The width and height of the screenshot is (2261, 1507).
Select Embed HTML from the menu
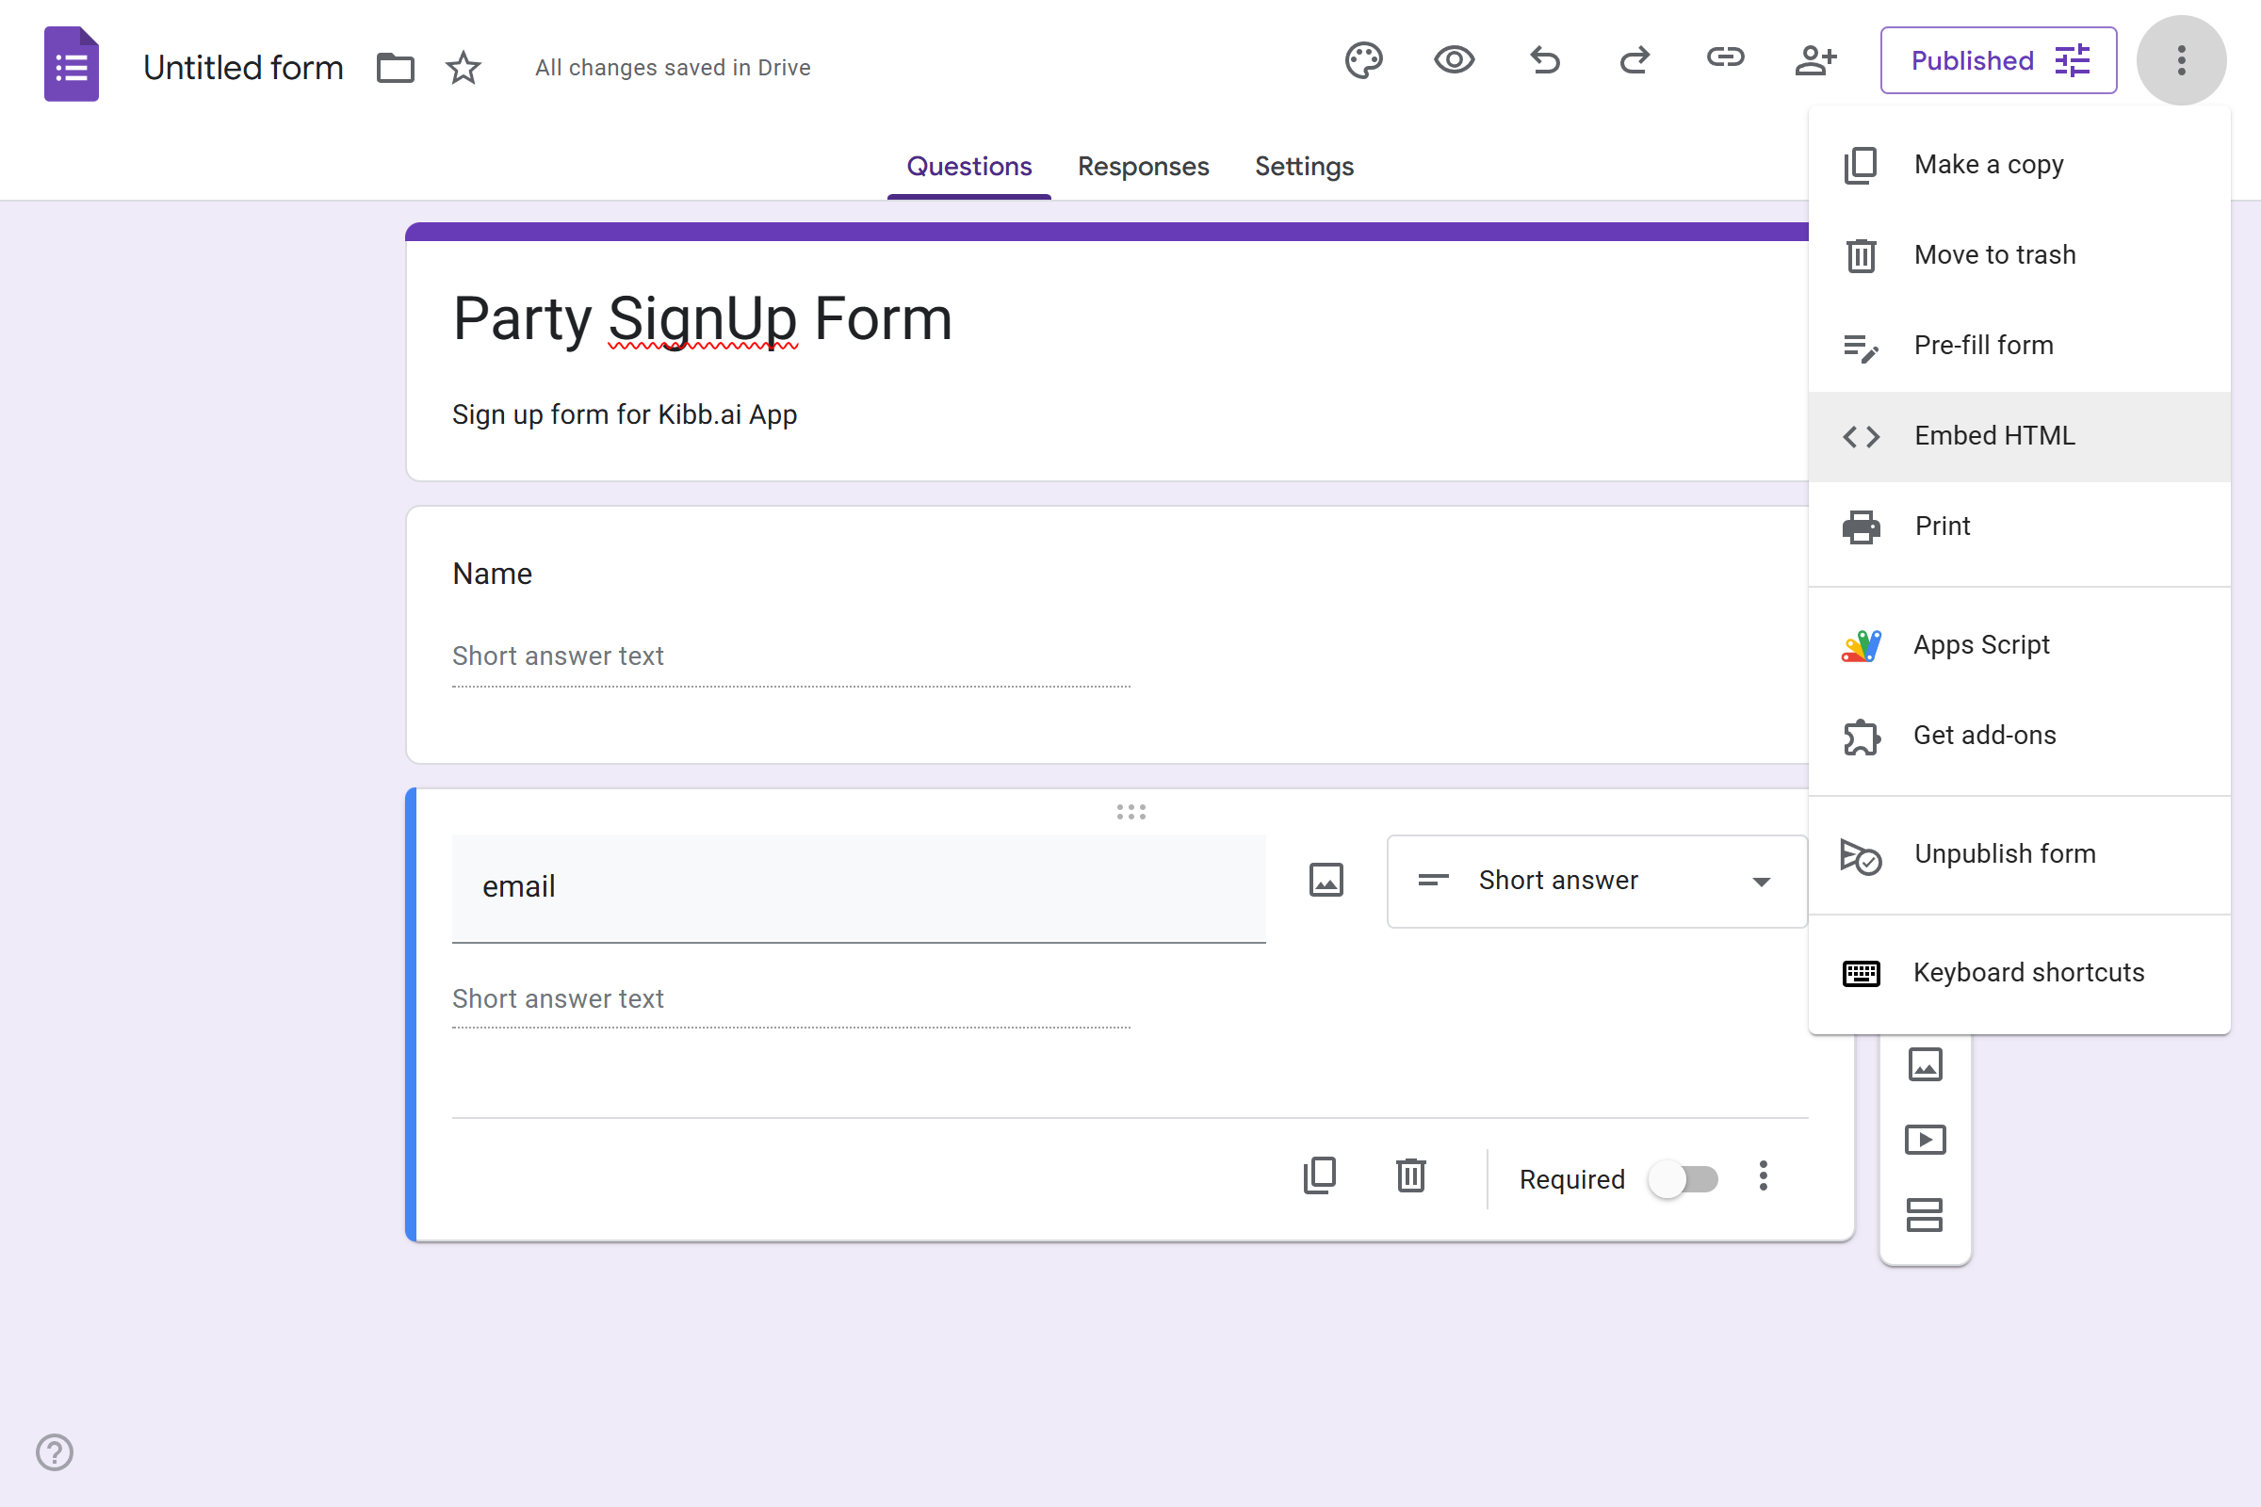tap(2019, 436)
